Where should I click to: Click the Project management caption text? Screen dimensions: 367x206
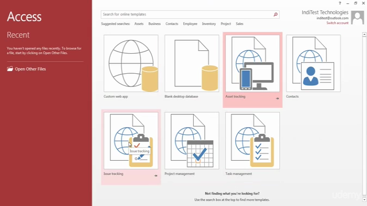pos(179,174)
